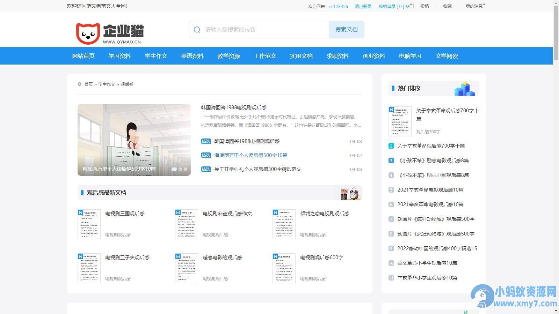Select third carousel dot indicator
This screenshot has height=314, width=559.
coord(186,169)
